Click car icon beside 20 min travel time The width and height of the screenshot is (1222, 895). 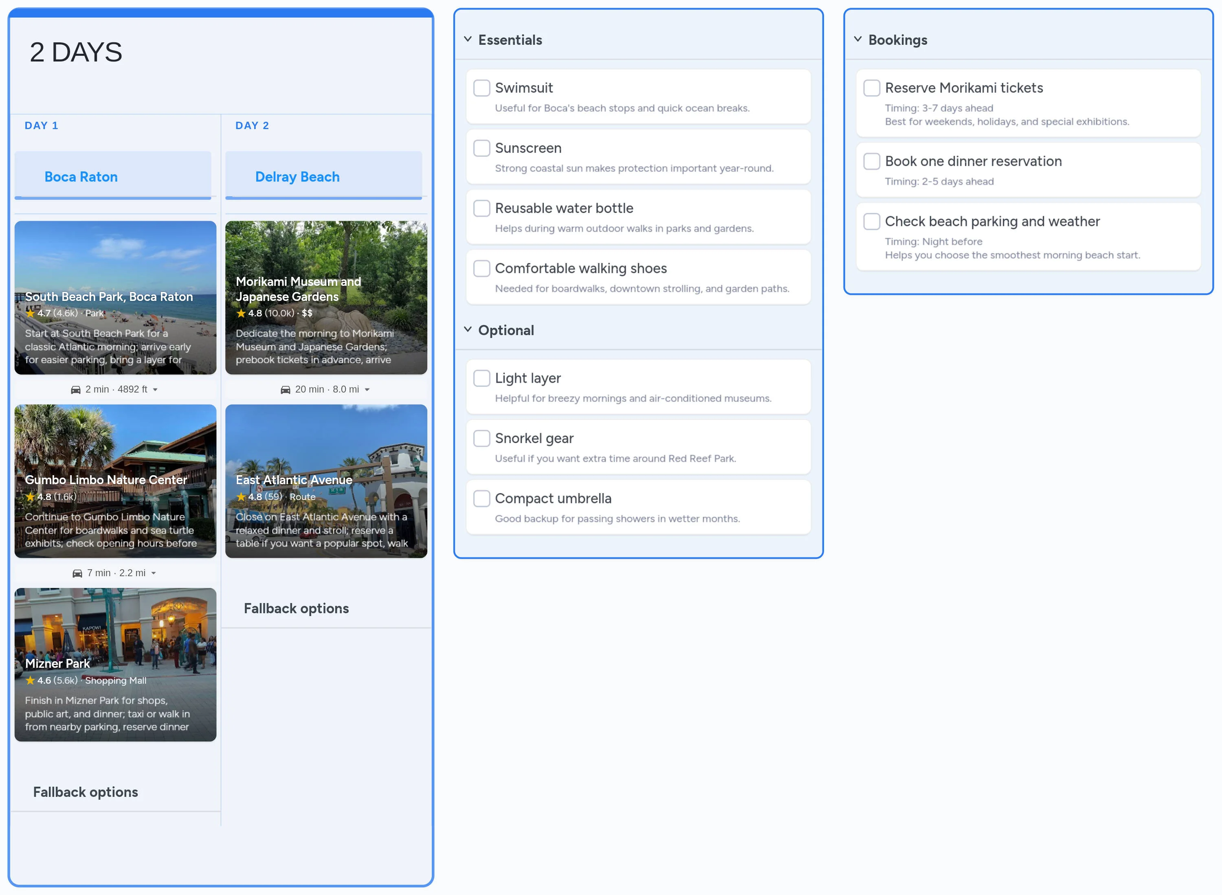pos(286,390)
